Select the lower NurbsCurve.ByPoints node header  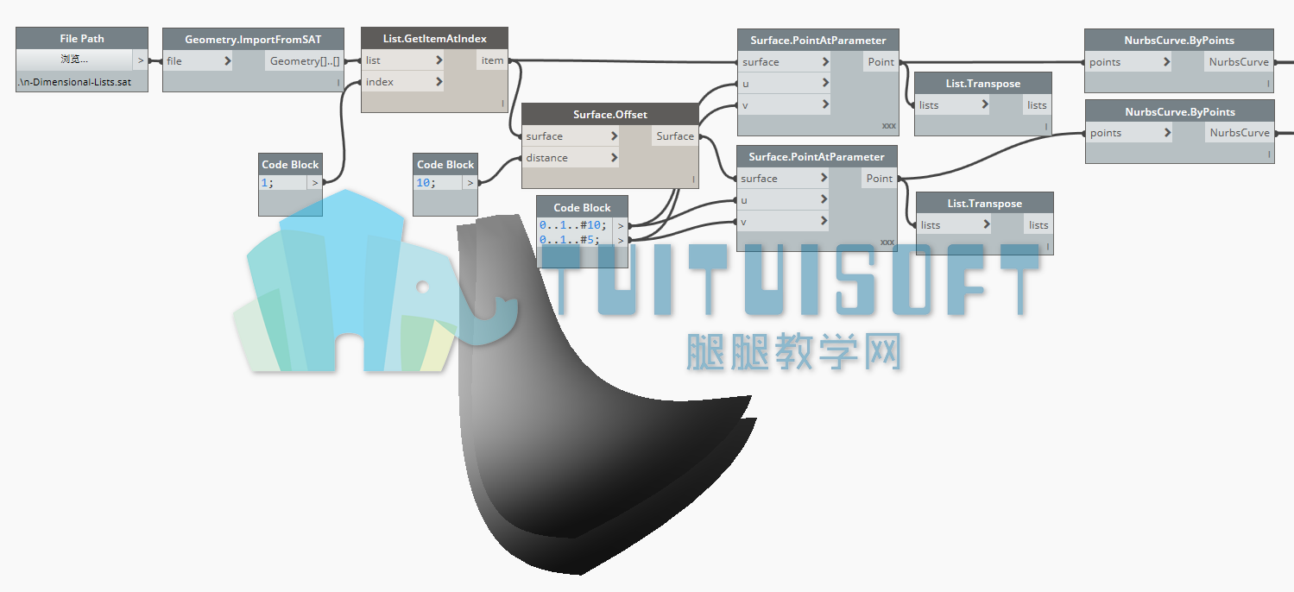pyautogui.click(x=1179, y=111)
